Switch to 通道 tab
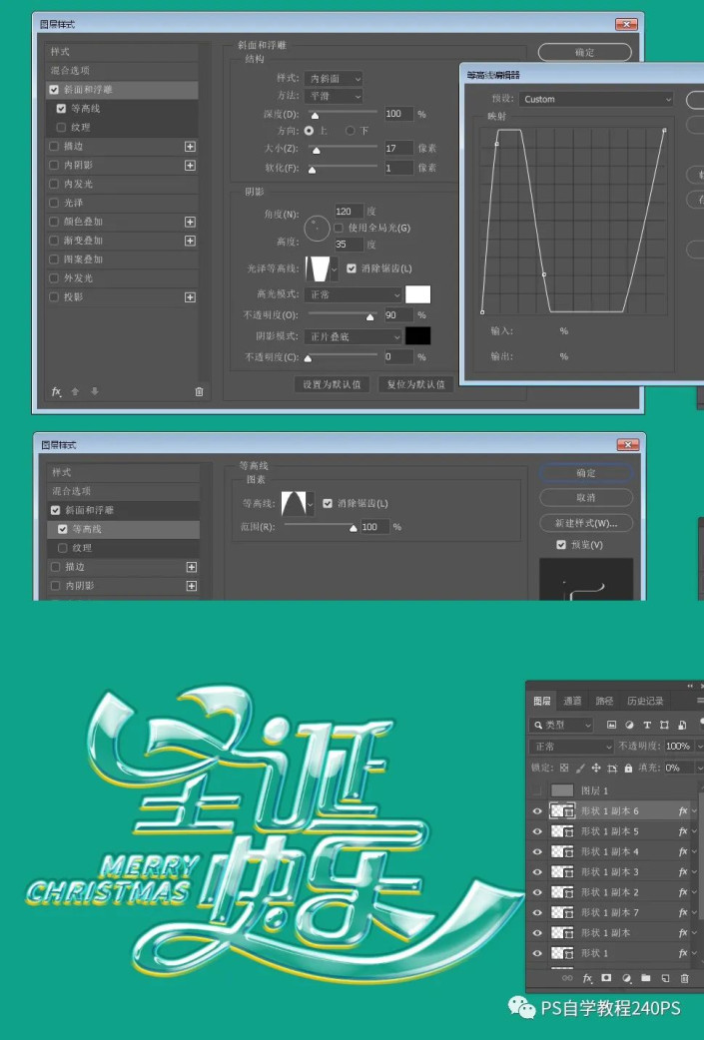 coord(572,701)
